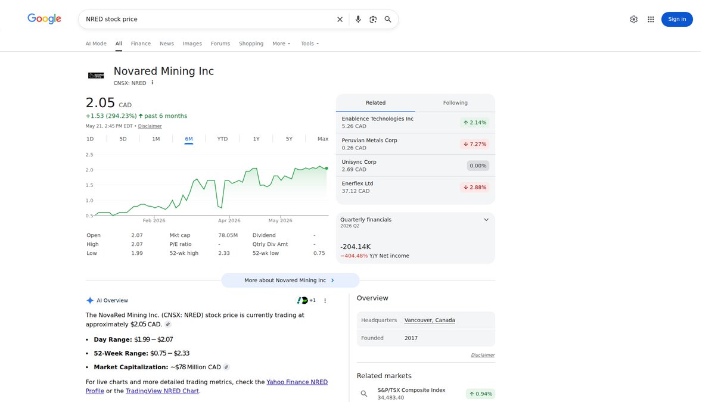The image size is (715, 402).
Task: Select the 1M chart range
Action: pyautogui.click(x=156, y=139)
